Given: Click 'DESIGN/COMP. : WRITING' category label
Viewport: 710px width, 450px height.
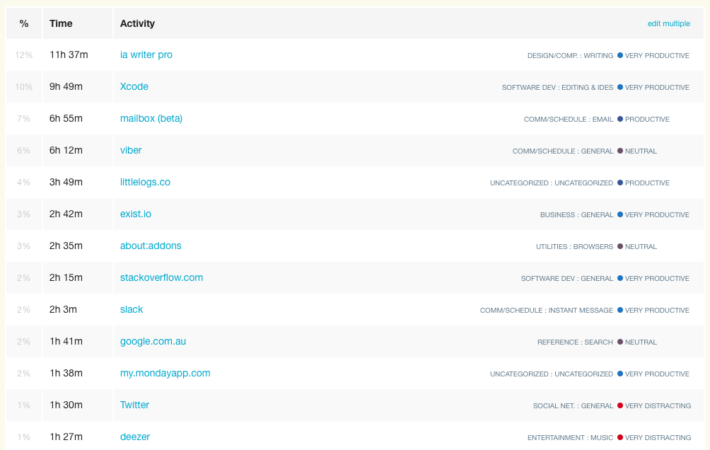Looking at the screenshot, I should (x=570, y=56).
